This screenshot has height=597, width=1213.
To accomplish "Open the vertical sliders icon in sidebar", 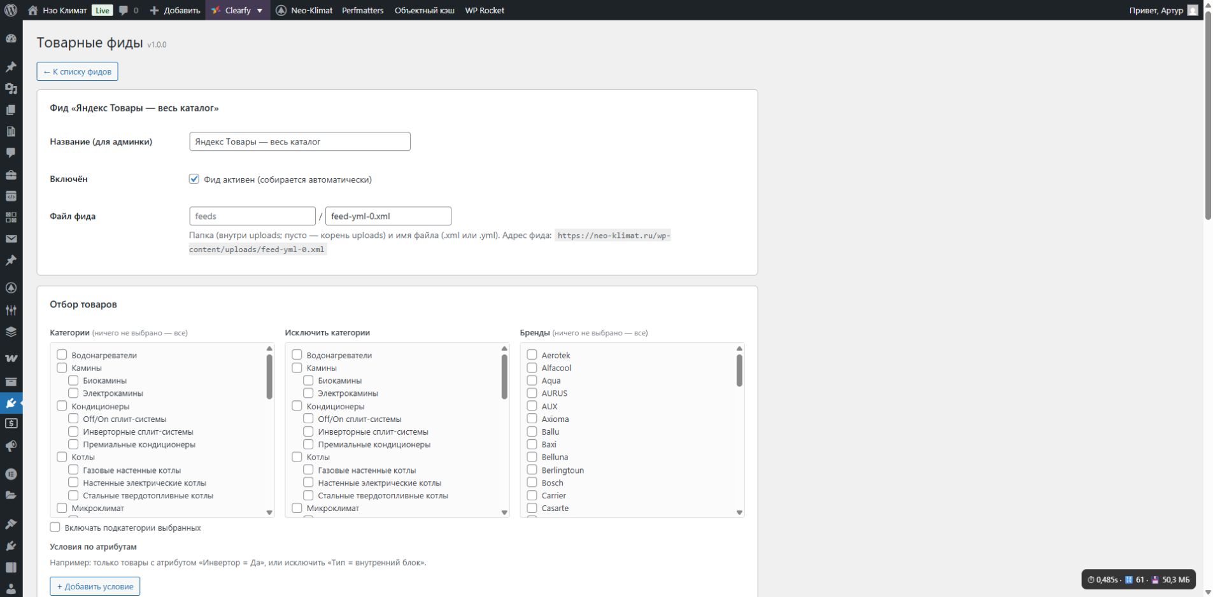I will [11, 310].
